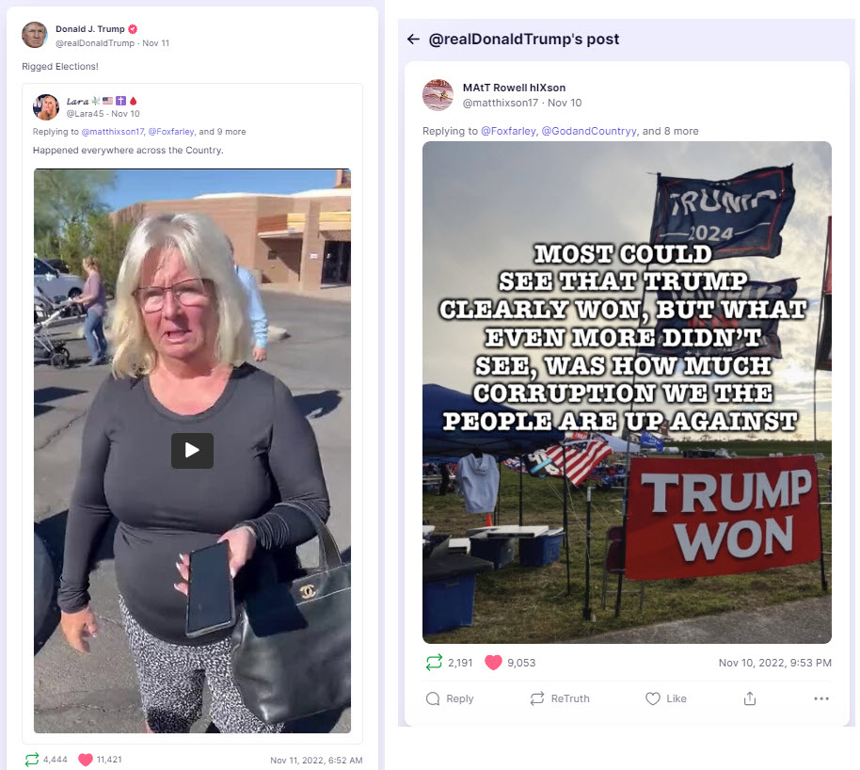Open the three-dot more options menu
This screenshot has width=860, height=770.
pos(821,698)
